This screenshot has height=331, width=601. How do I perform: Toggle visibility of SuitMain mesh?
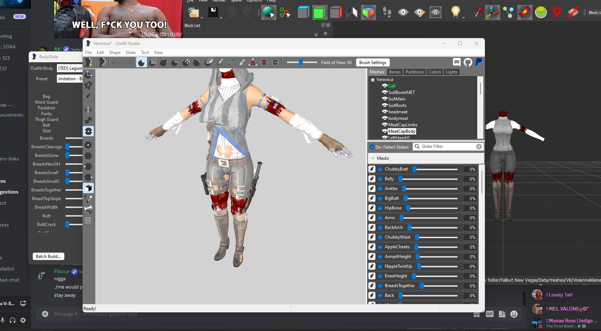(384, 99)
